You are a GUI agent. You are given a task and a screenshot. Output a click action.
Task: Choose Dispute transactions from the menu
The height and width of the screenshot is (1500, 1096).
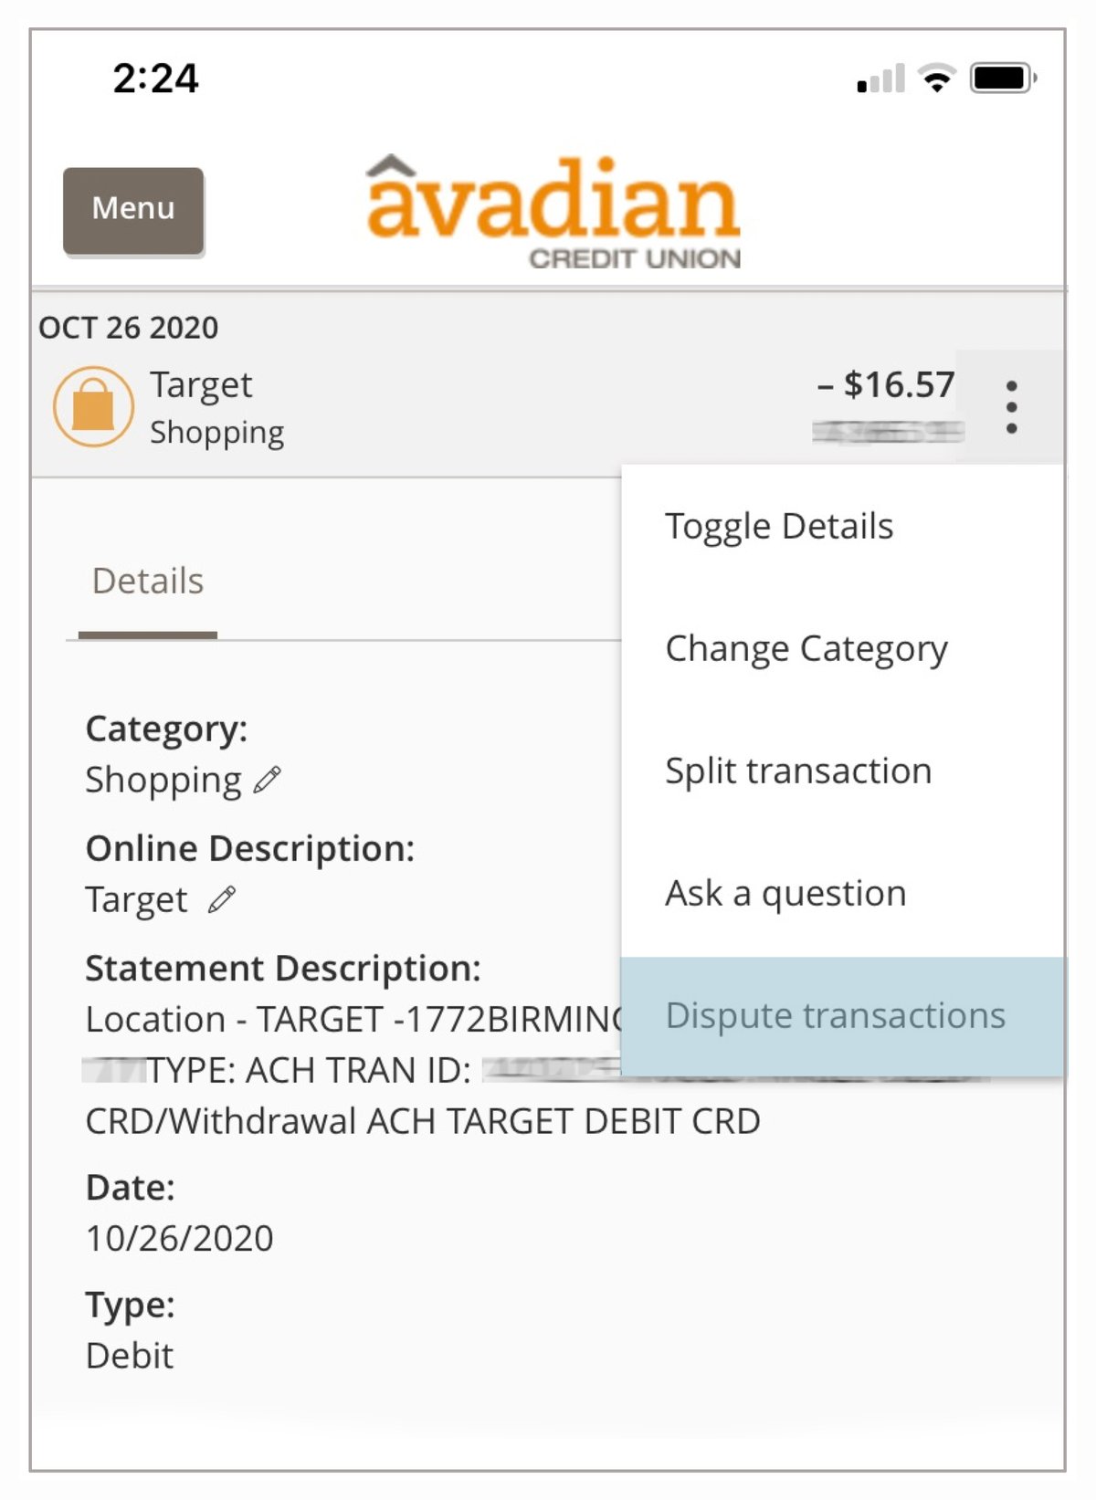[x=834, y=1014]
